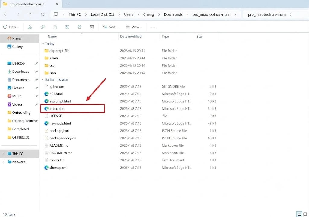
Task: Click This PC breadcrumb in address bar
Action: [75, 14]
